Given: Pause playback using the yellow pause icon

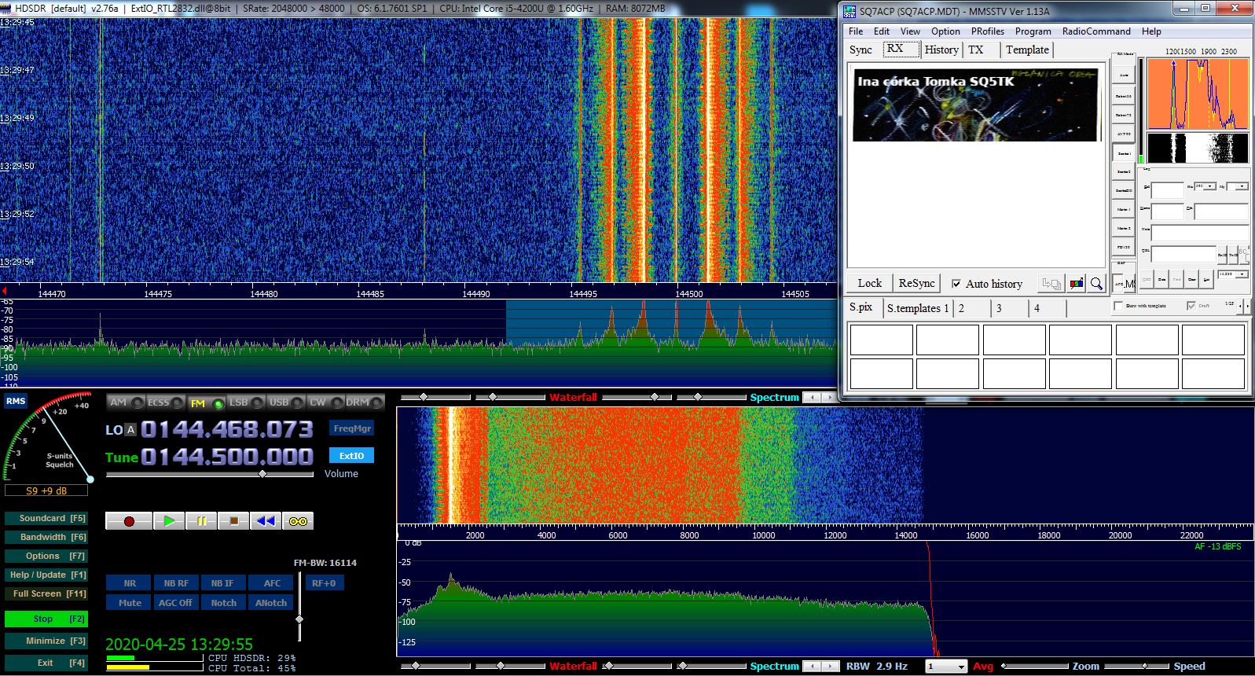Looking at the screenshot, I should 201,521.
